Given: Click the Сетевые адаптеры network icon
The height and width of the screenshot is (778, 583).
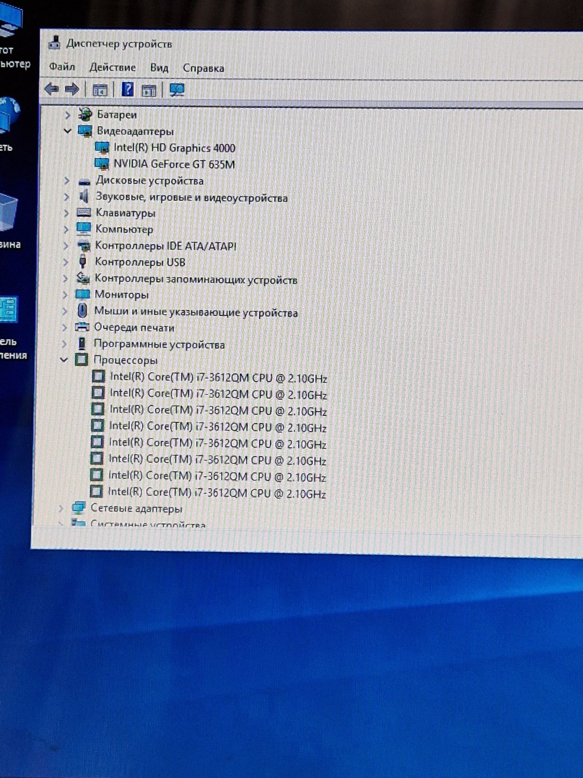Looking at the screenshot, I should [79, 508].
